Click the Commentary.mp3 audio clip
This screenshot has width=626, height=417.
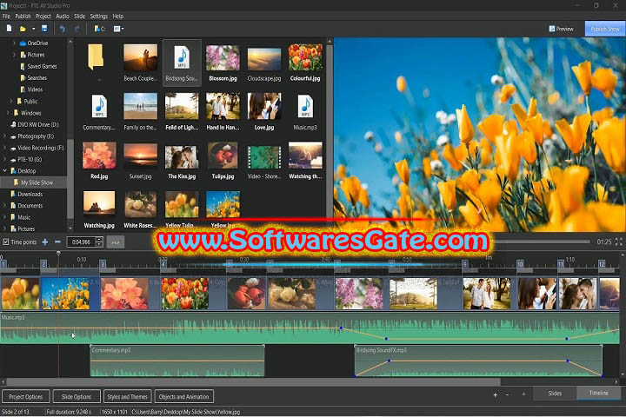[177, 361]
